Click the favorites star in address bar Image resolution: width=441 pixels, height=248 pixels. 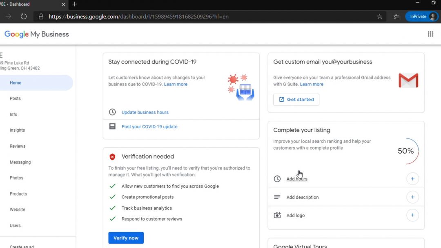379,17
